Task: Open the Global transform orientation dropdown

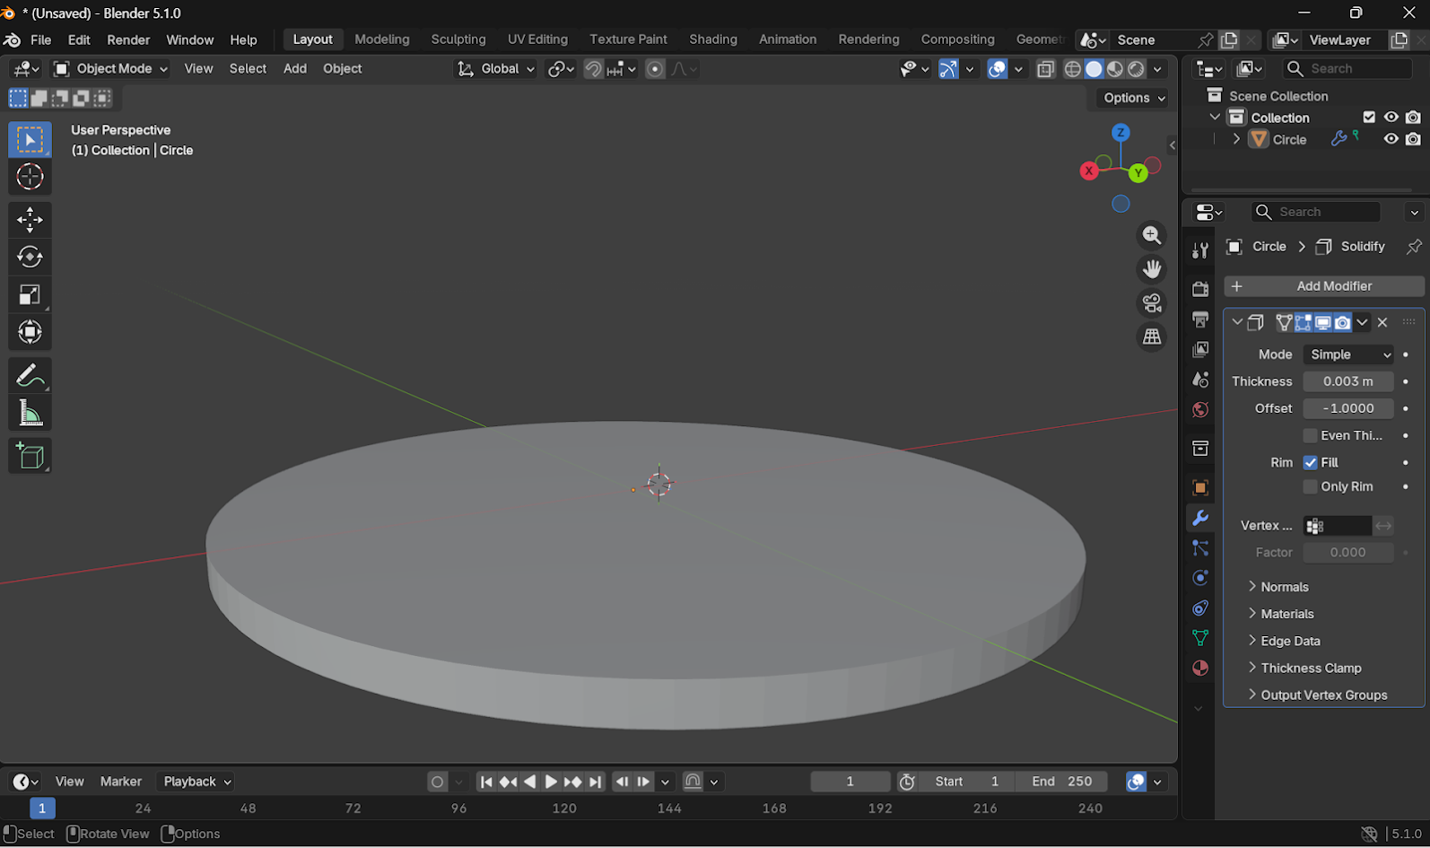Action: tap(496, 69)
